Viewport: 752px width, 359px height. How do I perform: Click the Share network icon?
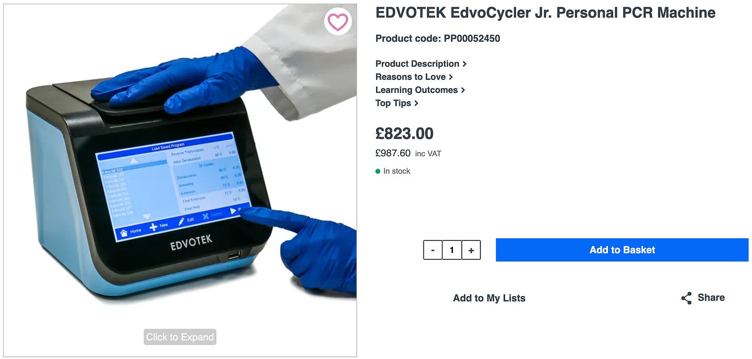[686, 298]
